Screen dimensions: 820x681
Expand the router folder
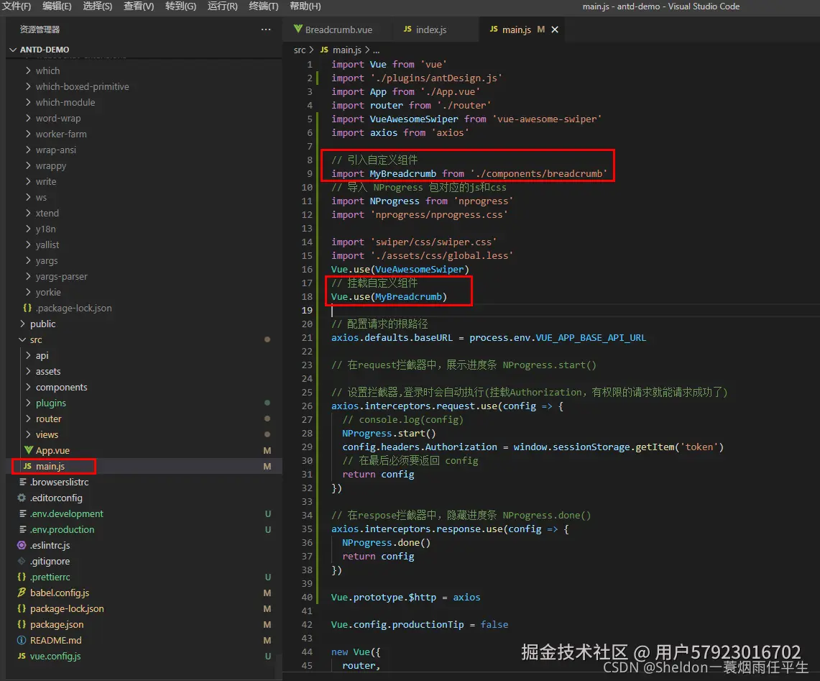coord(28,419)
